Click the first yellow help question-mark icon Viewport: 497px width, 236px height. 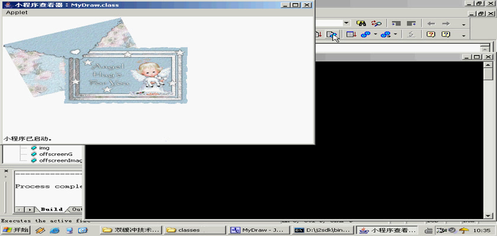(431, 34)
